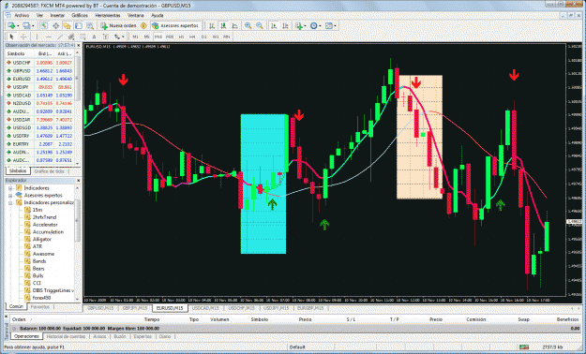
Task: Switch to the GBPJPY,M15 chart tab
Action: click(x=135, y=308)
